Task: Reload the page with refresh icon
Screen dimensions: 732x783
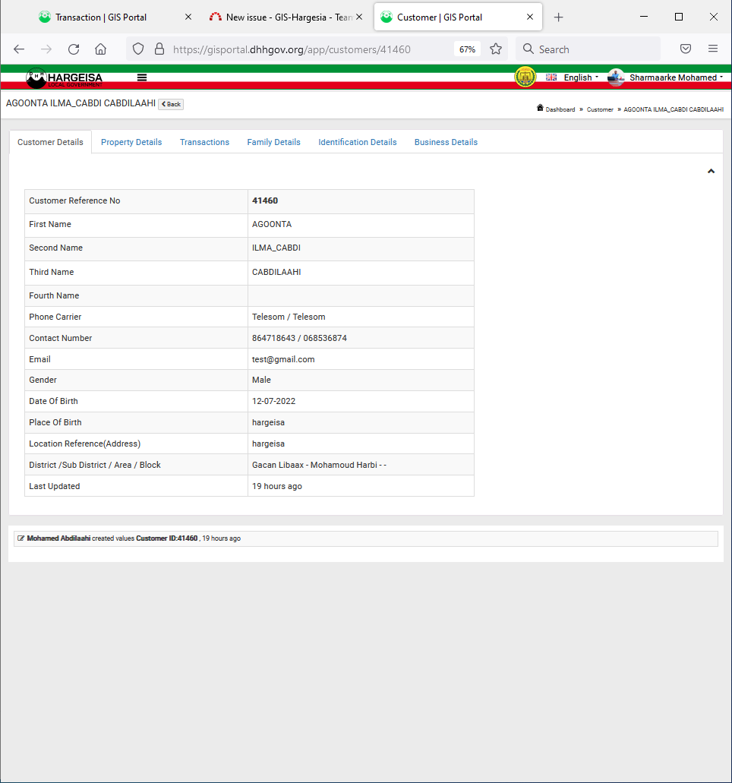Action: pyautogui.click(x=74, y=49)
